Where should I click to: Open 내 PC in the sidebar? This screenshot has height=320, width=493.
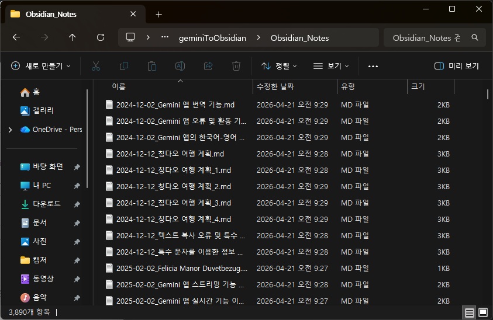click(36, 185)
